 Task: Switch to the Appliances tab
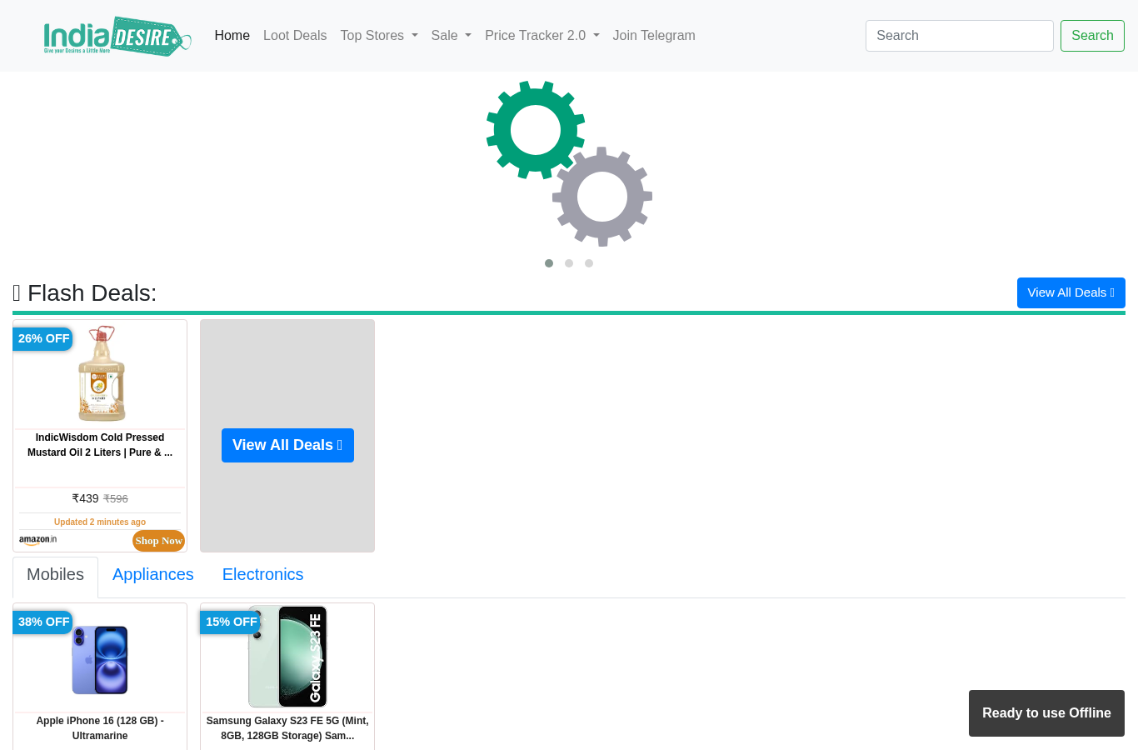point(153,575)
